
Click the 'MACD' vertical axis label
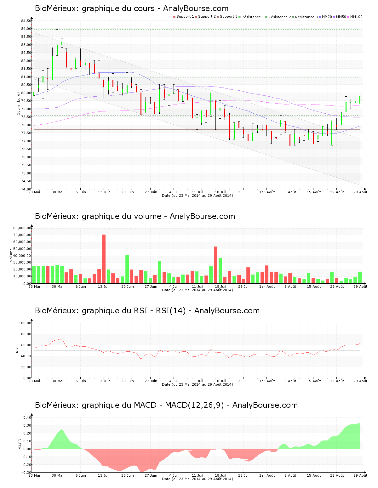(x=20, y=444)
